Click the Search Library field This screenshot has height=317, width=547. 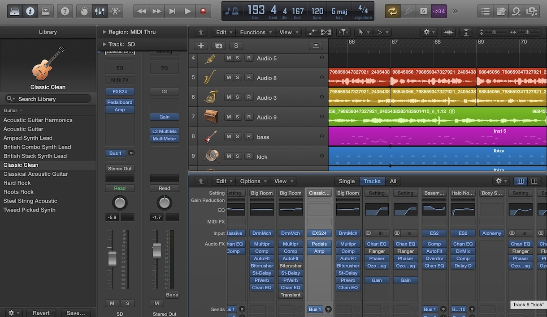[x=48, y=99]
